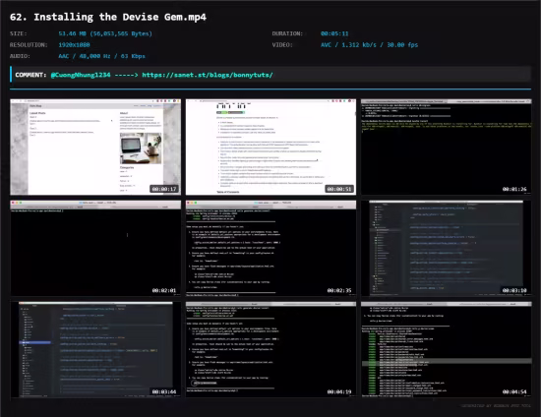Click the "COMMENT:" label
541x417 pixels.
30,75
